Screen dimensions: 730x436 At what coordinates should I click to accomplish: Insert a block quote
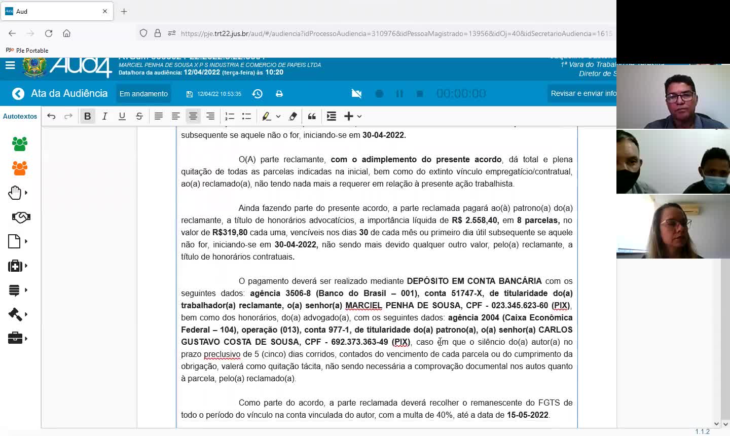(312, 117)
